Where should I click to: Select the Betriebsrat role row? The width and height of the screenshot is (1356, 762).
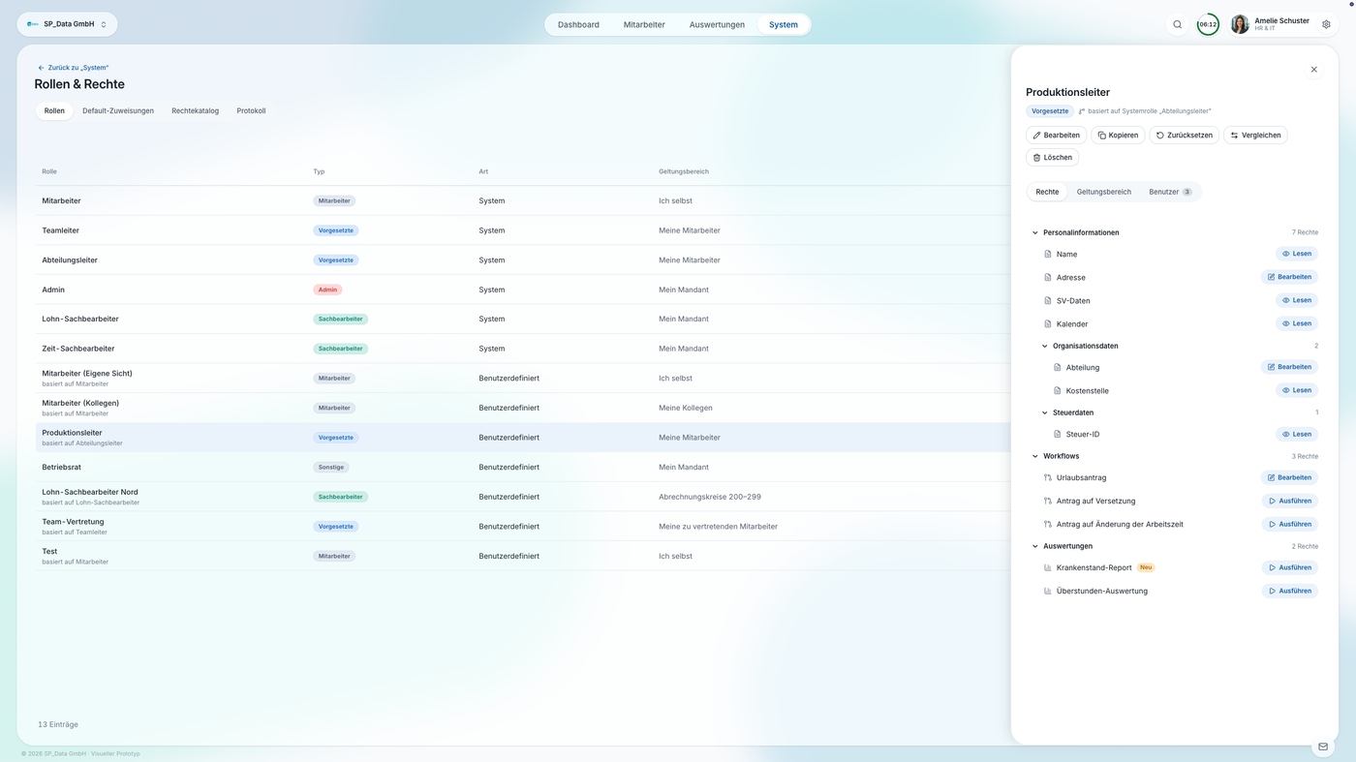pyautogui.click(x=523, y=467)
